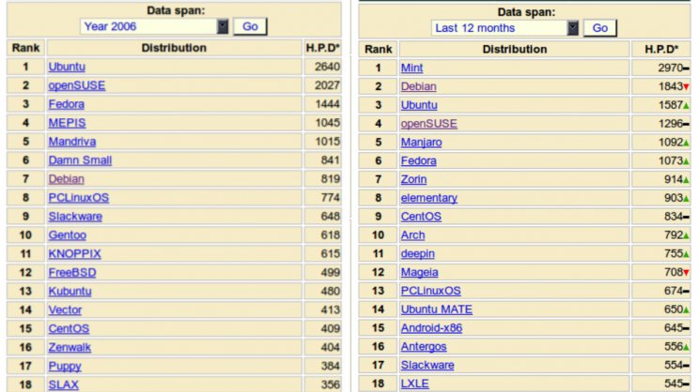
Task: Click green up arrow next to Ubuntu 1587
Action: pos(686,105)
